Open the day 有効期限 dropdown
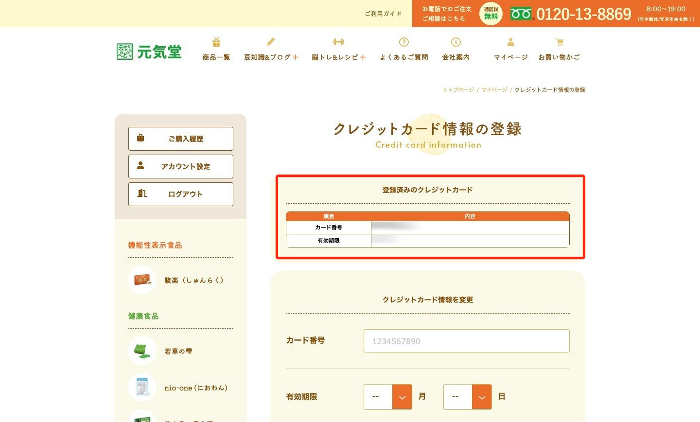The image size is (700, 422). [x=468, y=397]
